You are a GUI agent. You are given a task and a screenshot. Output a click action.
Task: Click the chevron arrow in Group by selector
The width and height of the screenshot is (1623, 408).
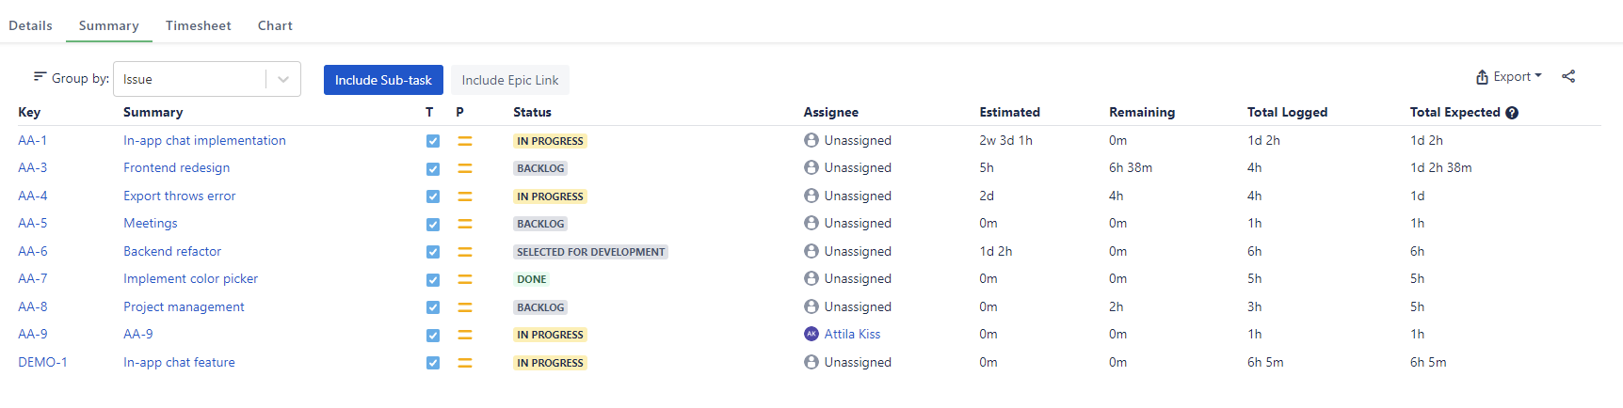[283, 79]
